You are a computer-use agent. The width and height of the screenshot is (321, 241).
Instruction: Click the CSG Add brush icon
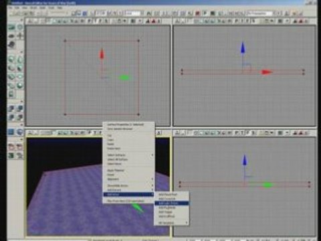pyautogui.click(x=11, y=108)
